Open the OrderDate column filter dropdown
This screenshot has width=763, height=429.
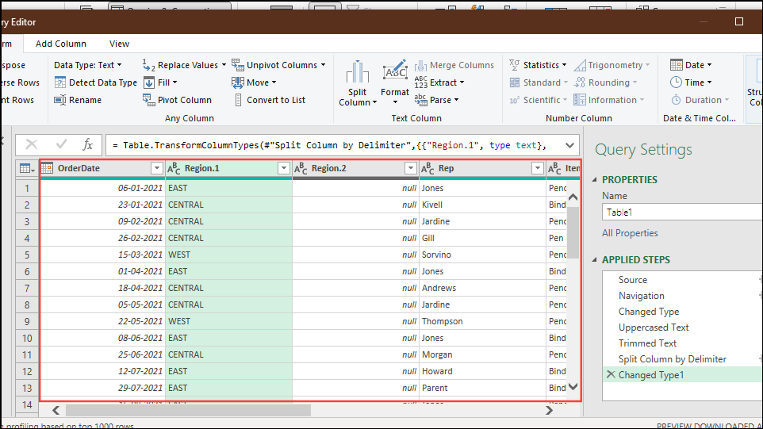[156, 168]
